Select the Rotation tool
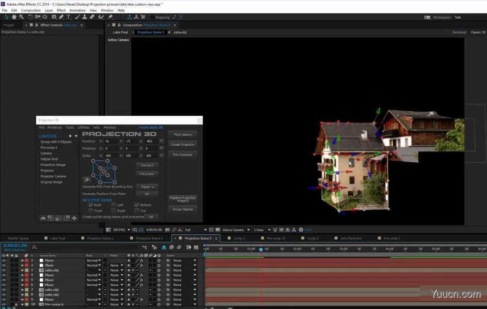The width and height of the screenshot is (487, 309). [30, 17]
